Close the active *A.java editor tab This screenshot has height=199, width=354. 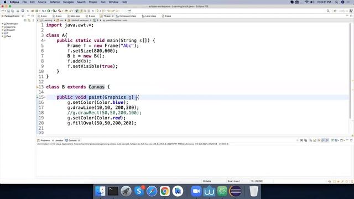[113, 16]
